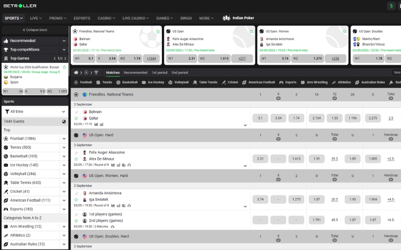Screen dimensions: 401x250
Task: Favorite Bulgaria vs Spain top game
Action: [x=65, y=67]
